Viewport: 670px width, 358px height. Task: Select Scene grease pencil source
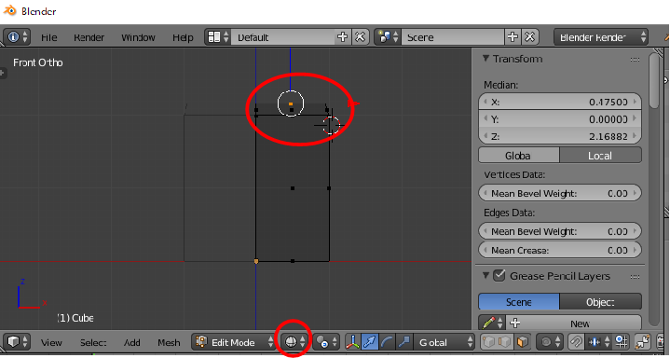[519, 301]
